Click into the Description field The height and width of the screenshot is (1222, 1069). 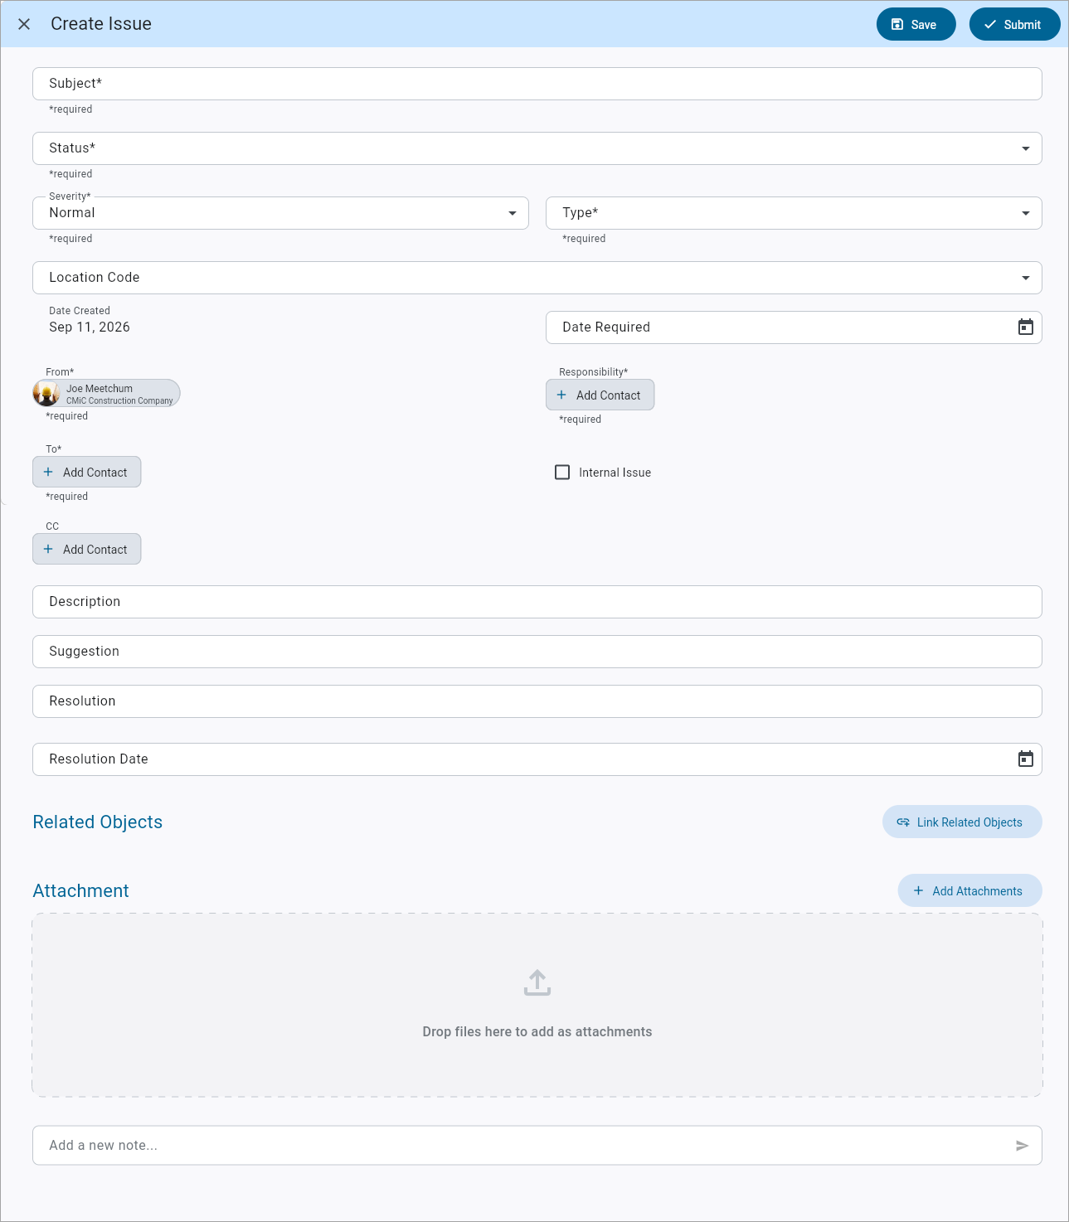[x=537, y=602]
